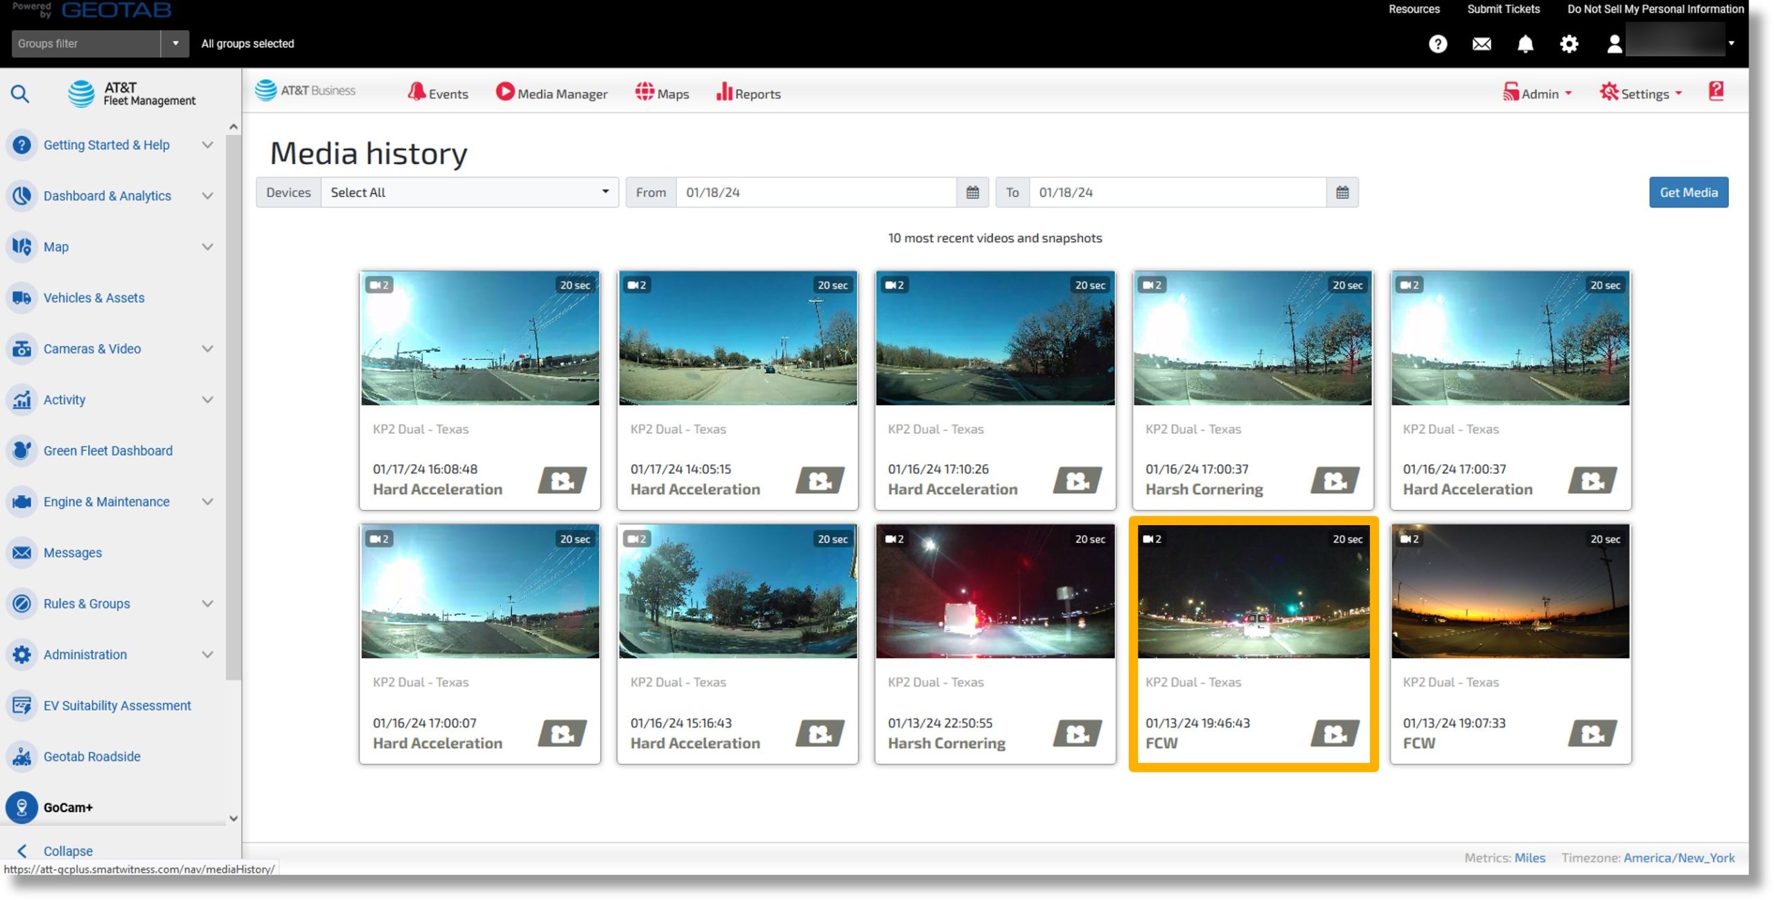Open thumbnail of 01/16/24 15:16:43 video
The height and width of the screenshot is (900, 1774).
(737, 591)
